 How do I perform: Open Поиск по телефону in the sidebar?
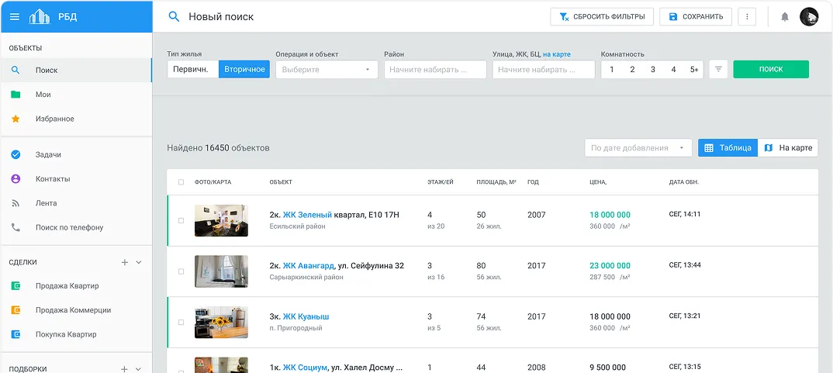click(69, 227)
